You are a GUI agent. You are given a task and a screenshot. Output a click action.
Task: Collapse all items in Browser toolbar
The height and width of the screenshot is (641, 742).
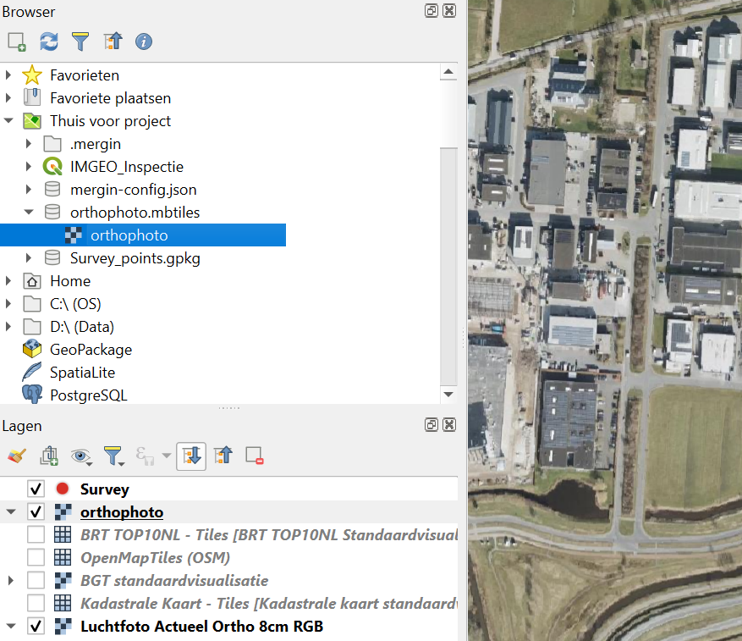click(113, 41)
